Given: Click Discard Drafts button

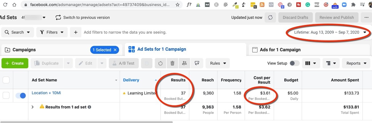Looking at the screenshot, I should (295, 17).
